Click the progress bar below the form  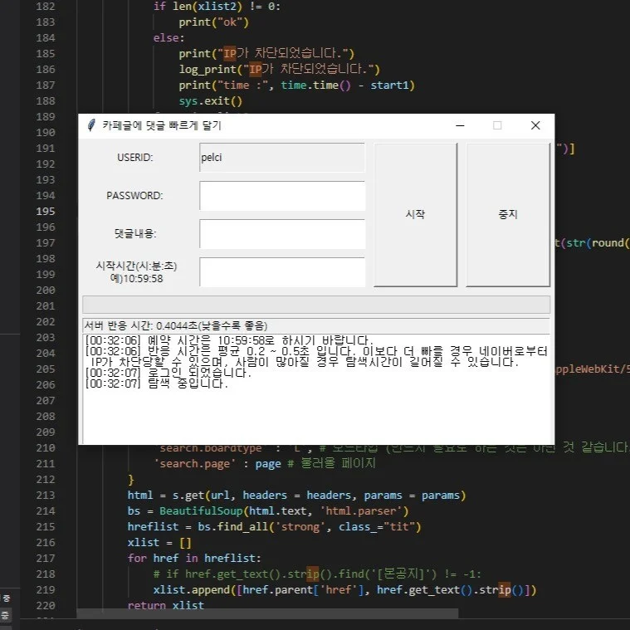[x=316, y=305]
